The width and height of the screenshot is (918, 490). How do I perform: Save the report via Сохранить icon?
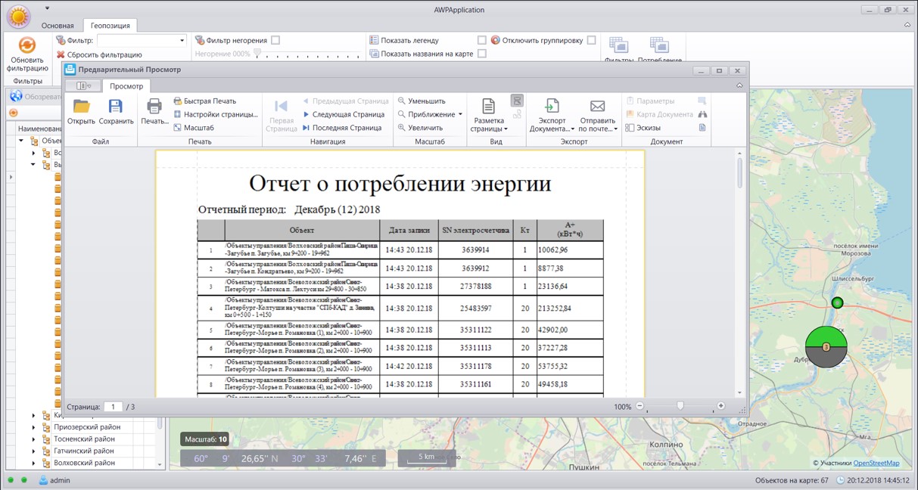click(x=116, y=107)
